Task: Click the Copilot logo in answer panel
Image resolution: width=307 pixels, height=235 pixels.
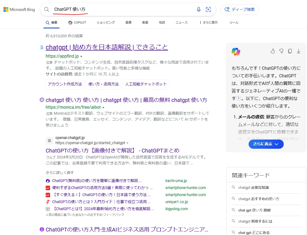Action: tap(236, 52)
